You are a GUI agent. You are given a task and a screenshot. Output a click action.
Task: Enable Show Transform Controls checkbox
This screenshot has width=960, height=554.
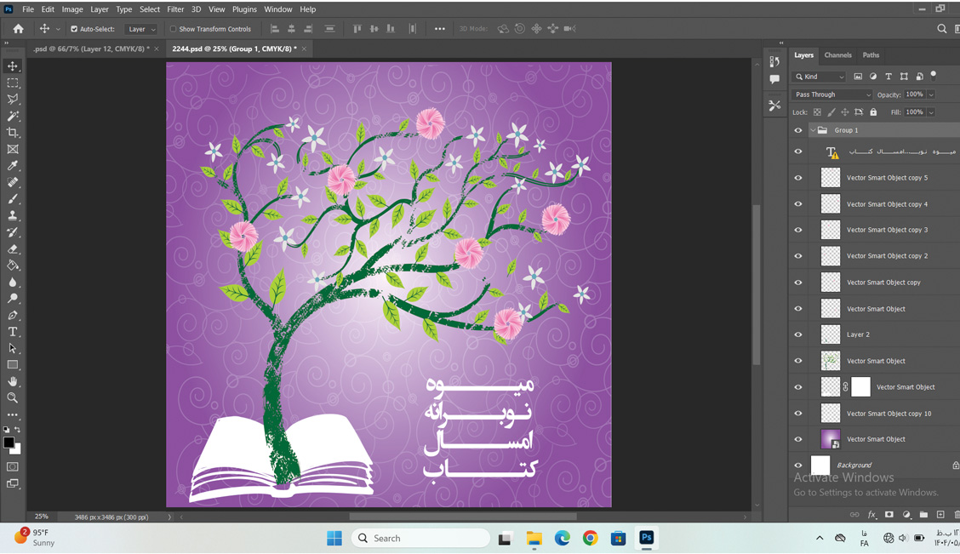[174, 29]
